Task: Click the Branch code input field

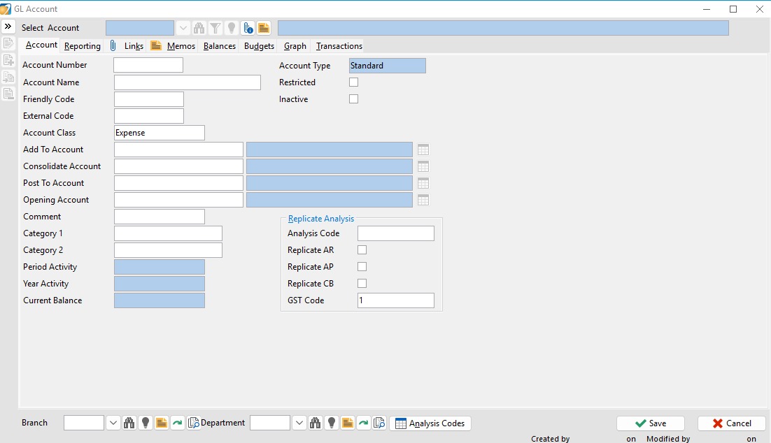Action: coord(84,423)
